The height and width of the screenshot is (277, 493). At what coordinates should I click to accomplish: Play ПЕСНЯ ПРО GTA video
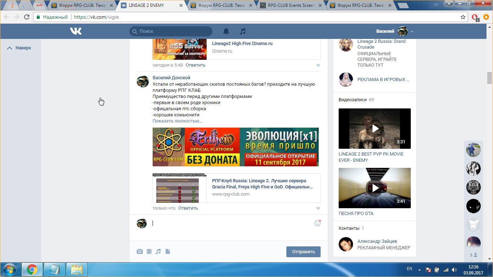[375, 188]
